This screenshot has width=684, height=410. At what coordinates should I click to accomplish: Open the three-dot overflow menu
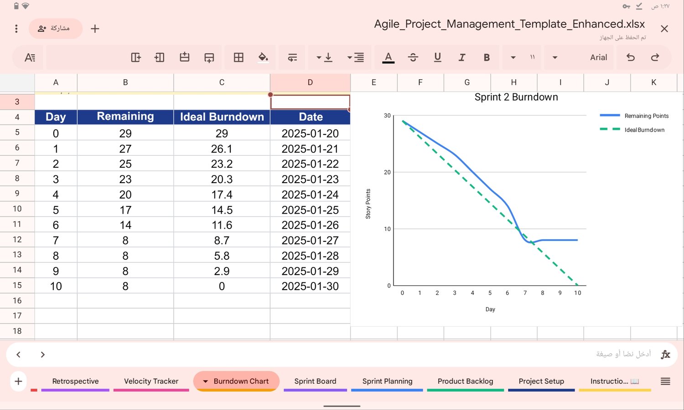pos(16,29)
